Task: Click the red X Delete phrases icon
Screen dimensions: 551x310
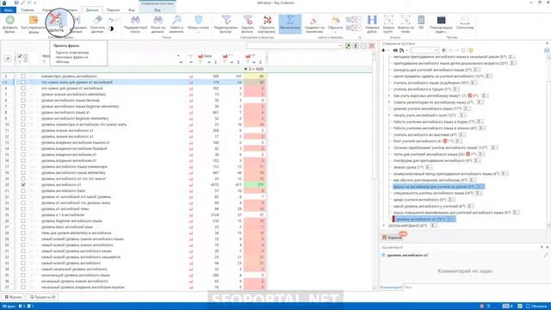Action: (55, 19)
